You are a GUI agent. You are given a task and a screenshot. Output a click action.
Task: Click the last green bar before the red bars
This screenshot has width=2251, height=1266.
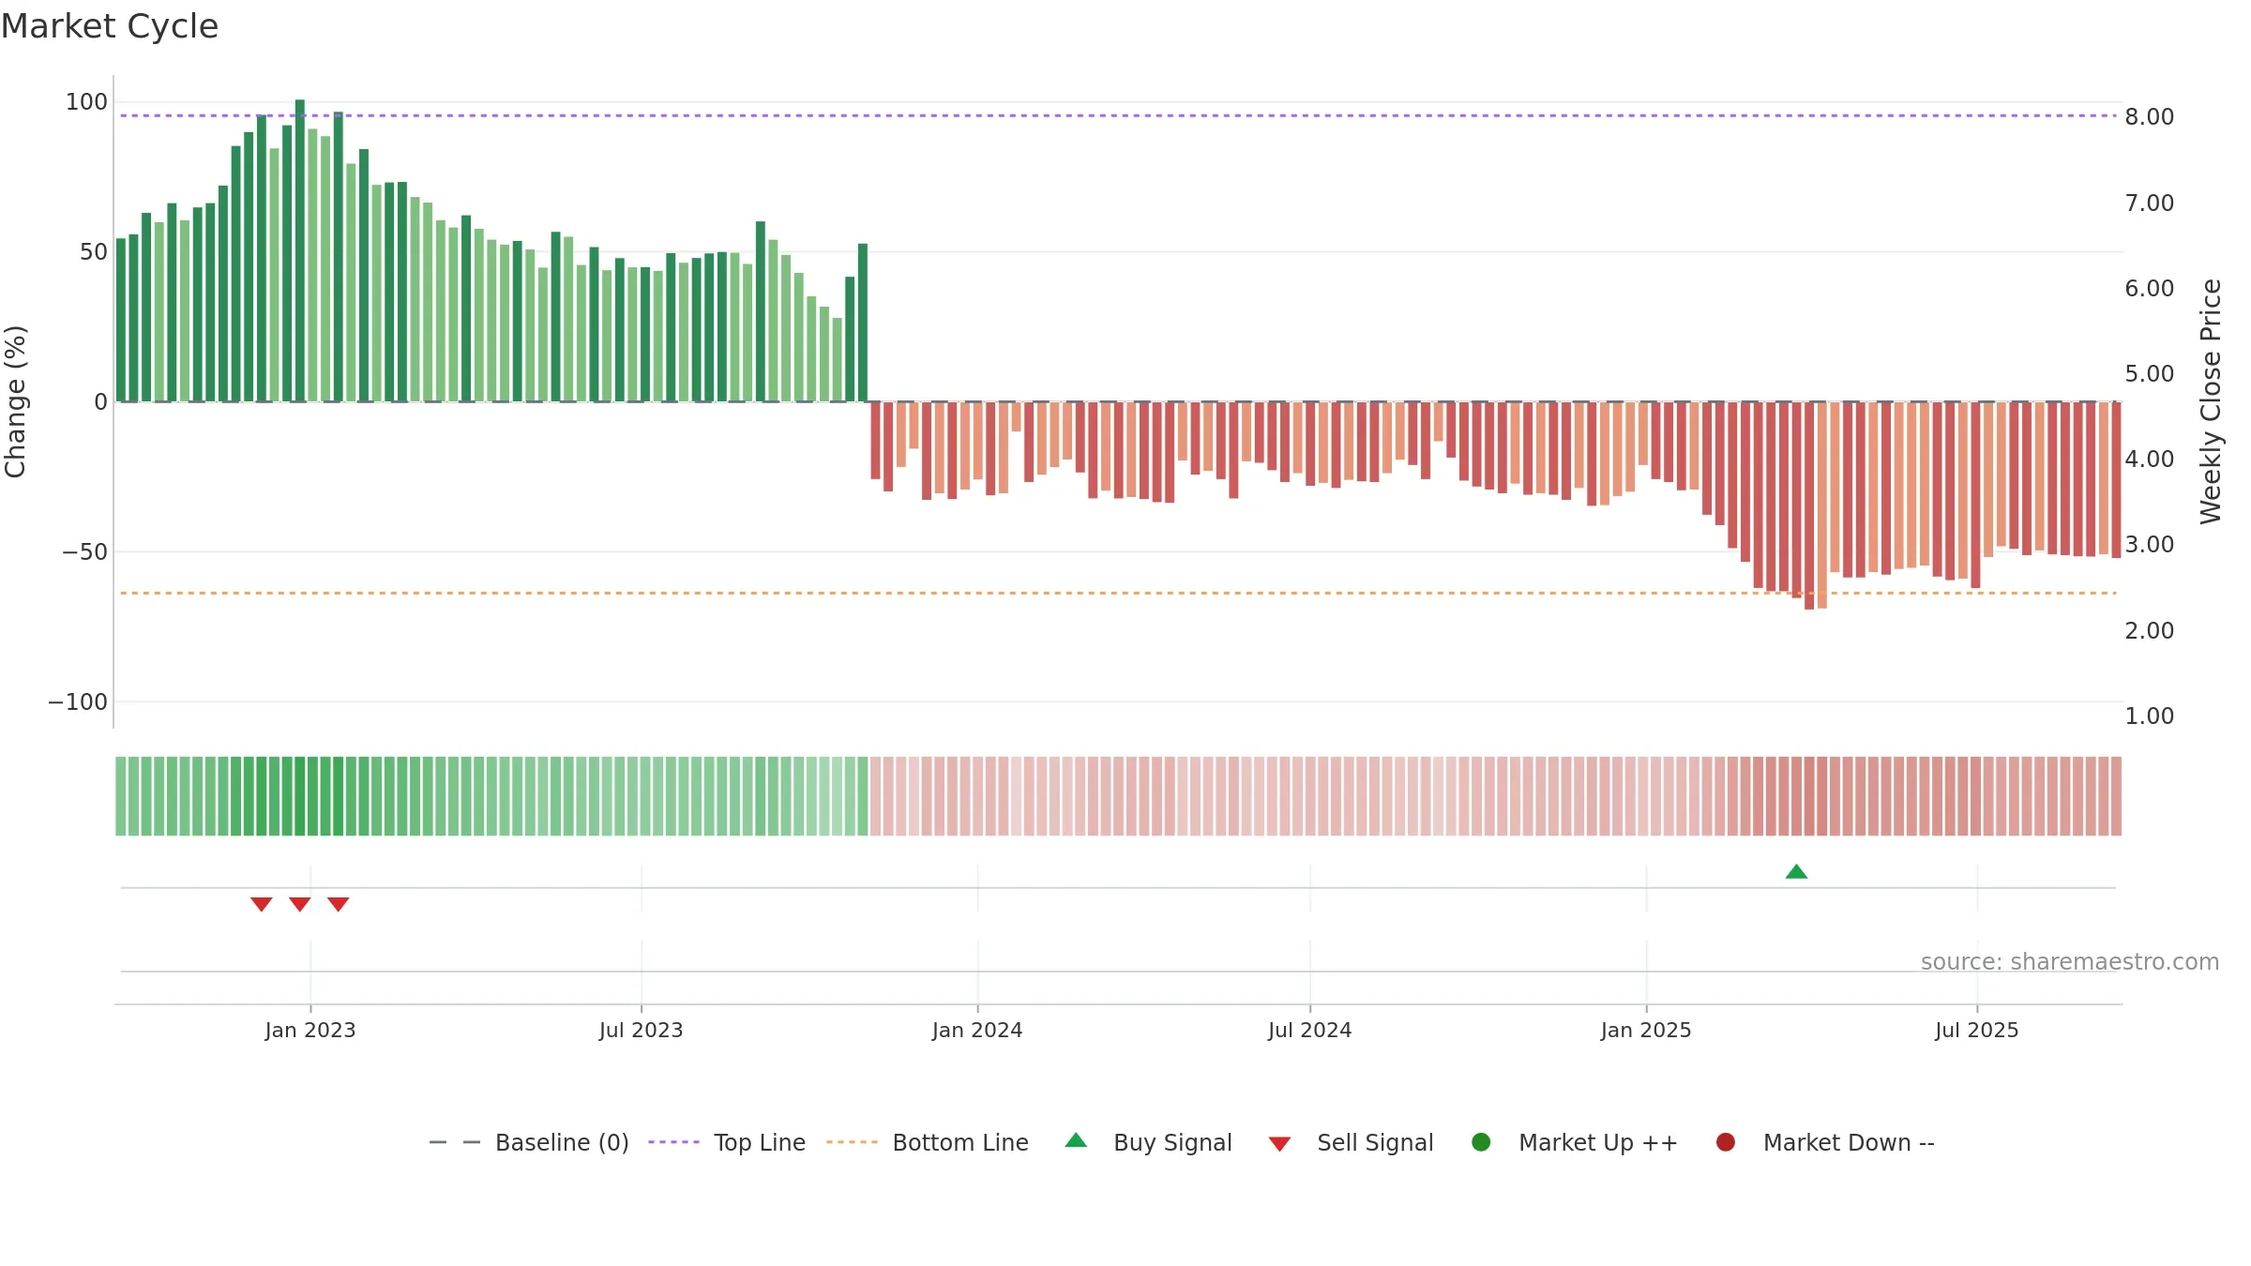point(863,323)
